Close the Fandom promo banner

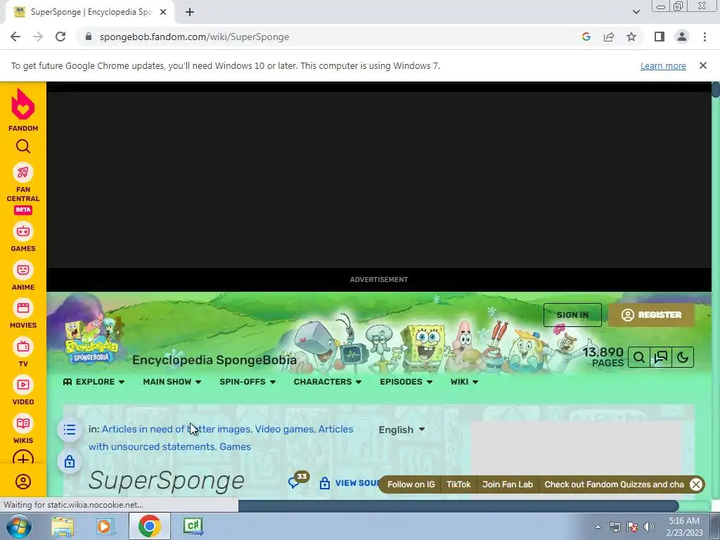[x=696, y=484]
